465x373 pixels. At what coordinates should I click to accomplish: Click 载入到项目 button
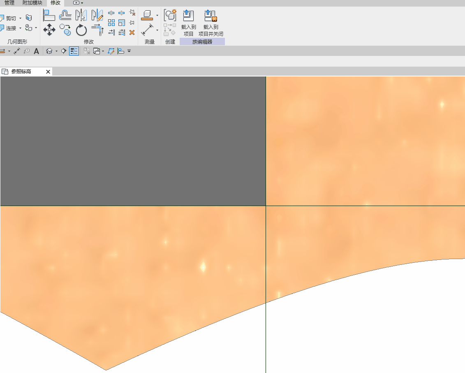(188, 23)
